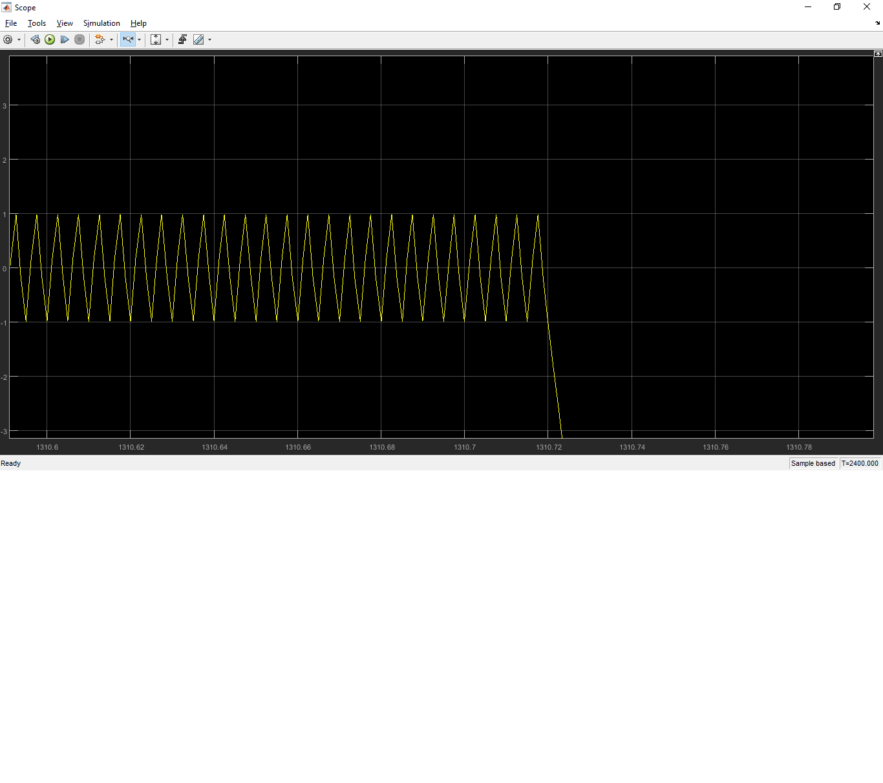Click the Step Back button
Screen dimensions: 883x783
35,40
